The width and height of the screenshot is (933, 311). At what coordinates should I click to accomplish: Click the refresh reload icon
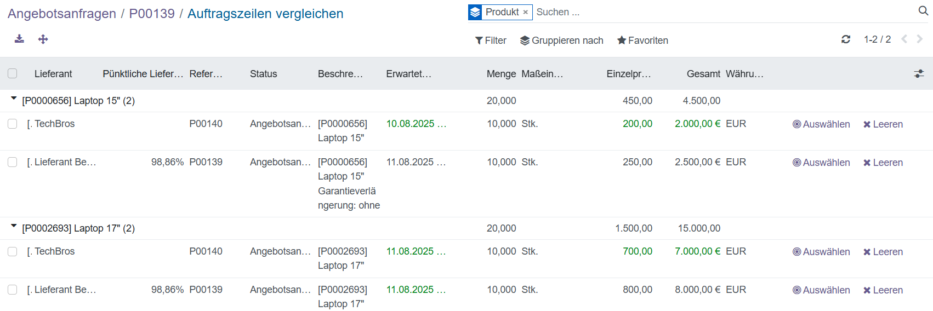pos(846,39)
